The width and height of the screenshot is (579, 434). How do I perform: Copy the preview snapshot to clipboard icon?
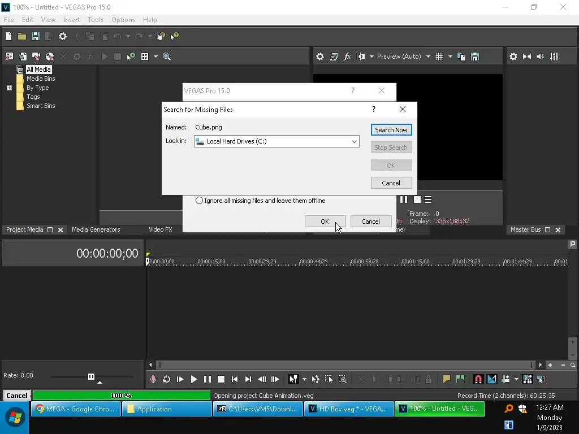[x=461, y=57]
